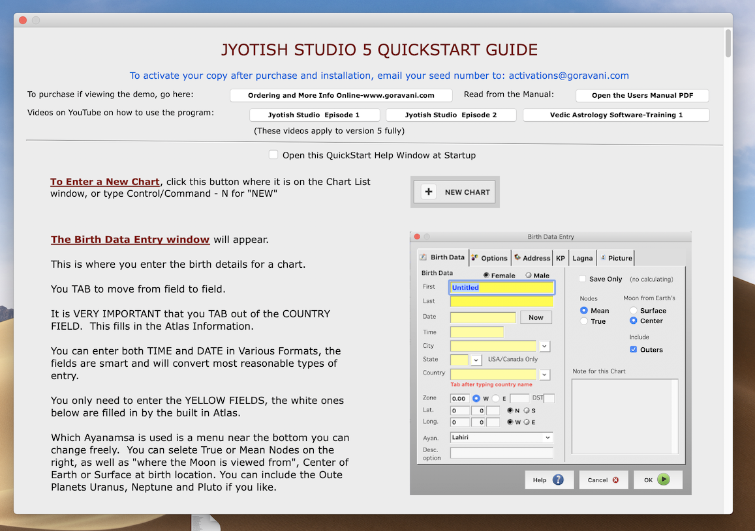Open the Users Manual PDF
The height and width of the screenshot is (531, 755).
[x=641, y=96]
